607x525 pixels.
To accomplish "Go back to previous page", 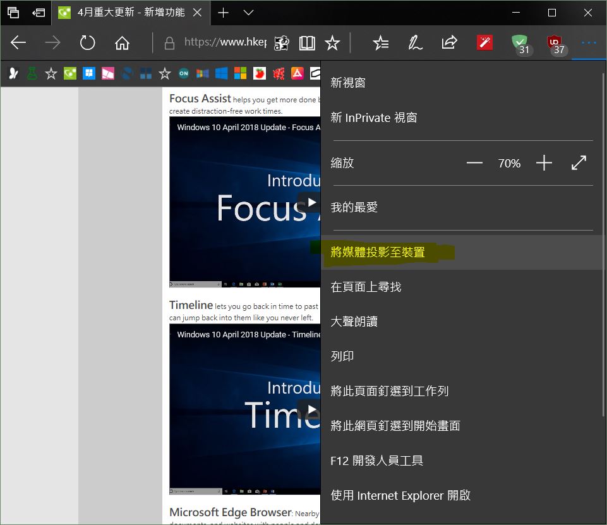I will point(18,42).
